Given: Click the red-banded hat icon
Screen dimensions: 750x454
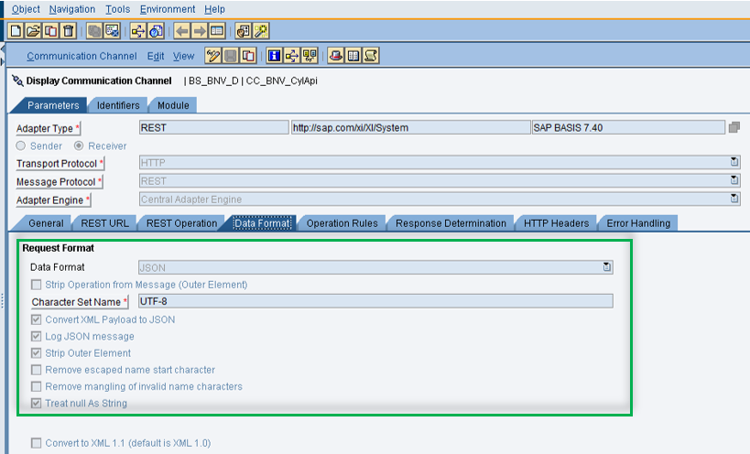Looking at the screenshot, I should (336, 56).
